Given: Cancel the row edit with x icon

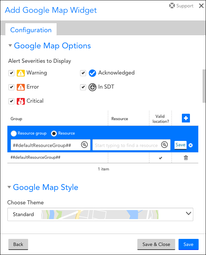Looking at the screenshot, I should pyautogui.click(x=191, y=145).
